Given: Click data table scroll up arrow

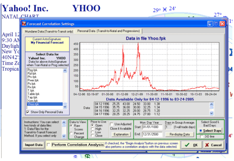Looking at the screenshot, I should click(211, 104).
